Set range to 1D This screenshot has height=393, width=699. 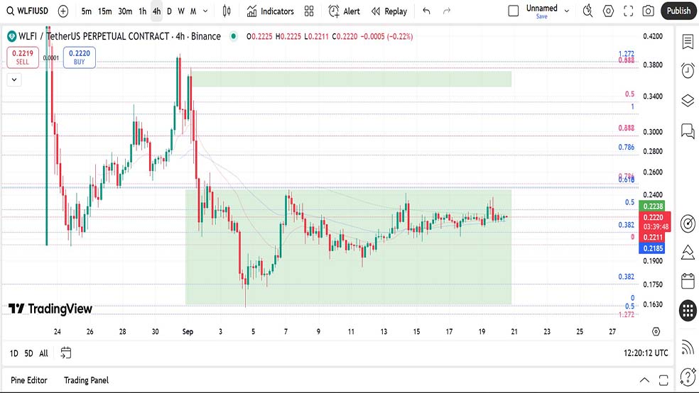tap(14, 353)
